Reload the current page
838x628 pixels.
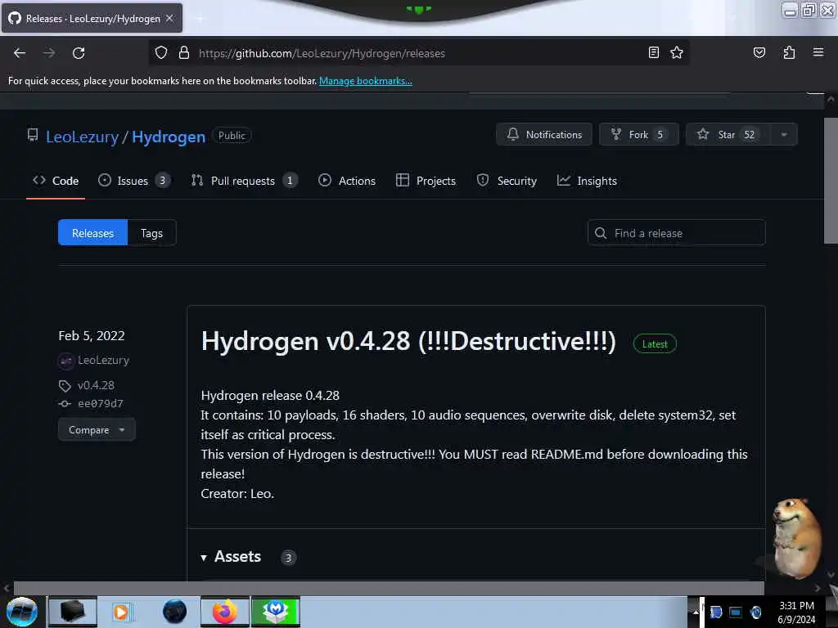79,53
